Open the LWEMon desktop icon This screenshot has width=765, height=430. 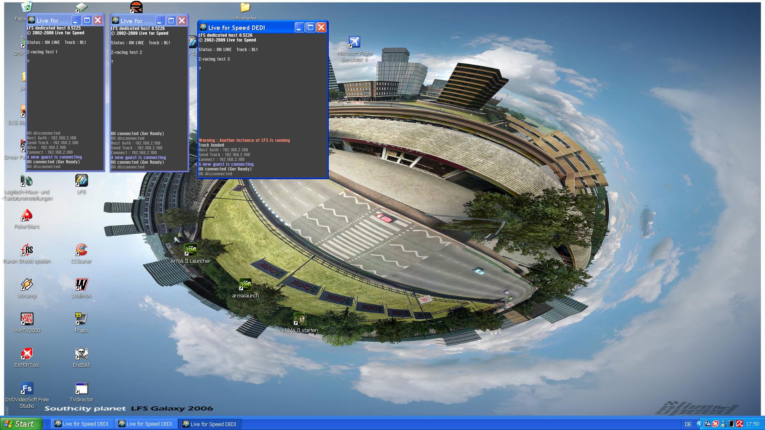pyautogui.click(x=81, y=285)
